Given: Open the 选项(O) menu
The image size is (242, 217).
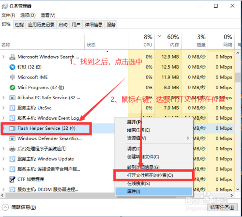Looking at the screenshot, I should coord(28,15).
